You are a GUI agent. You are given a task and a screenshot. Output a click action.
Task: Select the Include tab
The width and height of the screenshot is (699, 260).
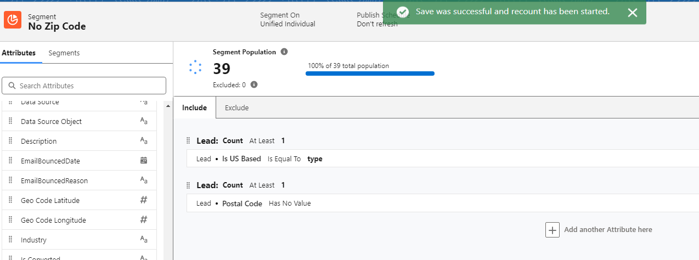click(194, 108)
